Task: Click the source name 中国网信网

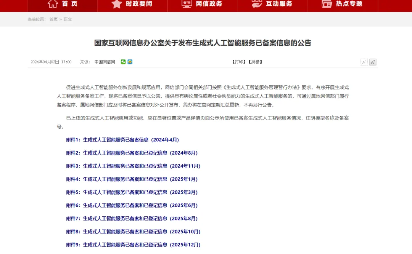Action: click(105, 62)
